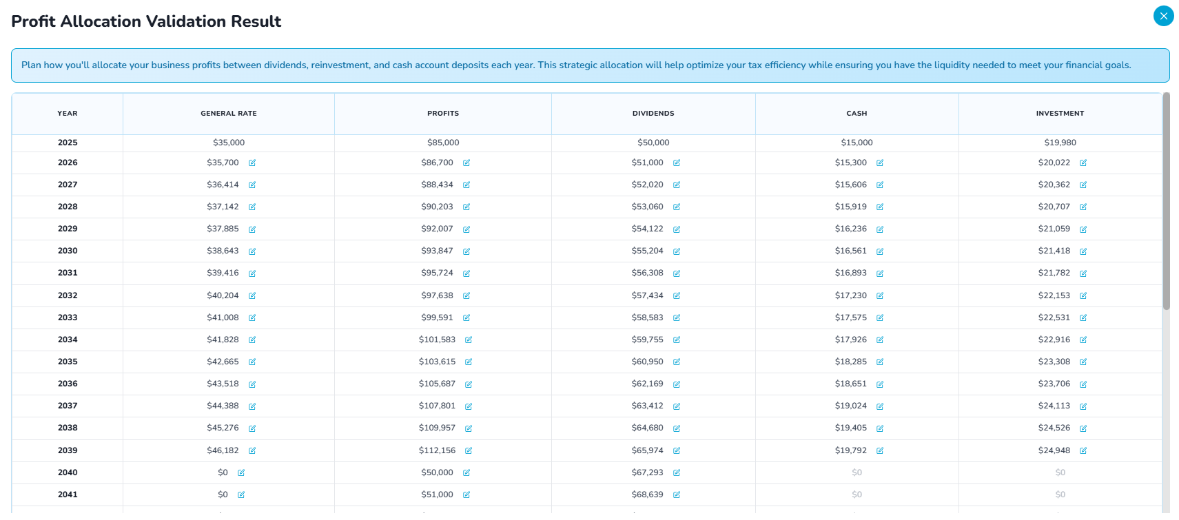Edit 2026 Cash value $15,300
The image size is (1179, 520).
coord(880,163)
